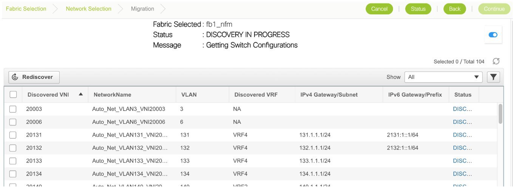The width and height of the screenshot is (513, 188).
Task: Click the Rediscover button
Action: (x=34, y=77)
